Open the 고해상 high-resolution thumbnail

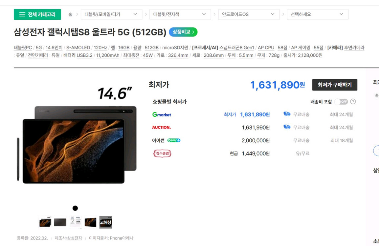click(106, 222)
